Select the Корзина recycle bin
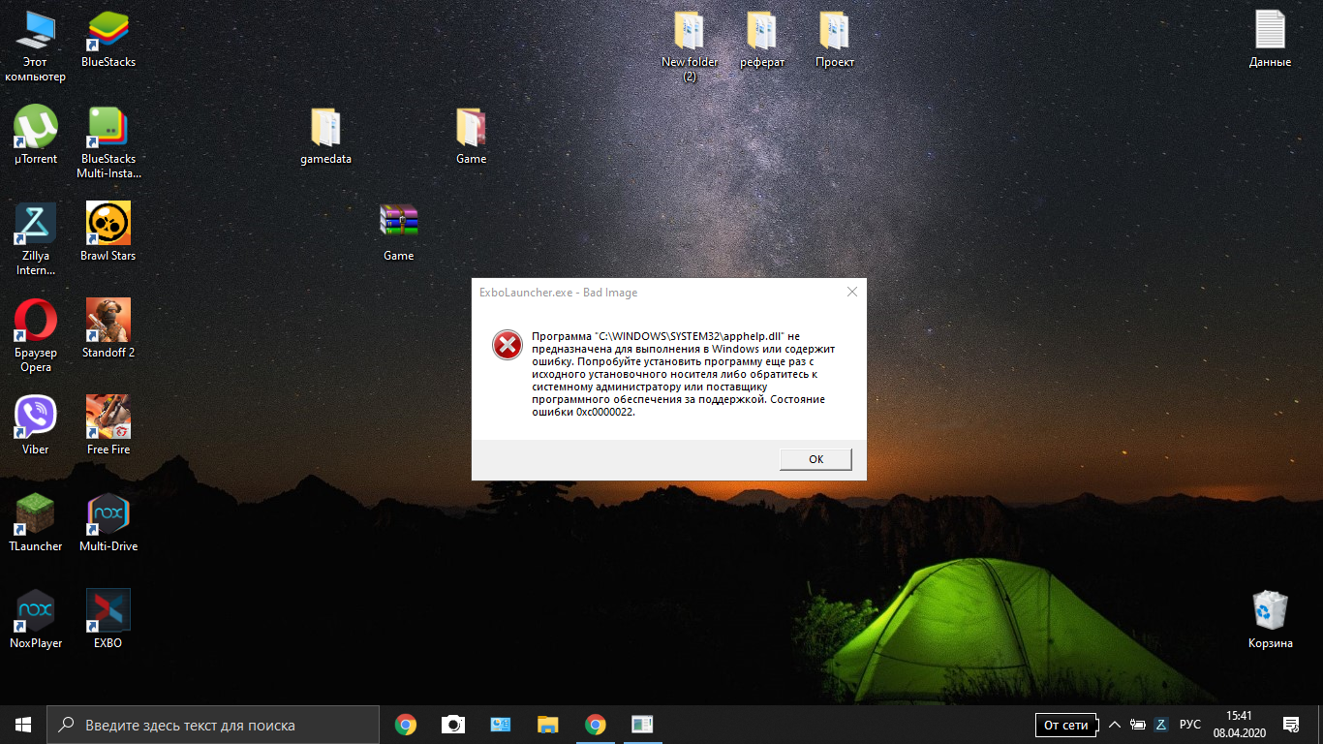 (1271, 620)
